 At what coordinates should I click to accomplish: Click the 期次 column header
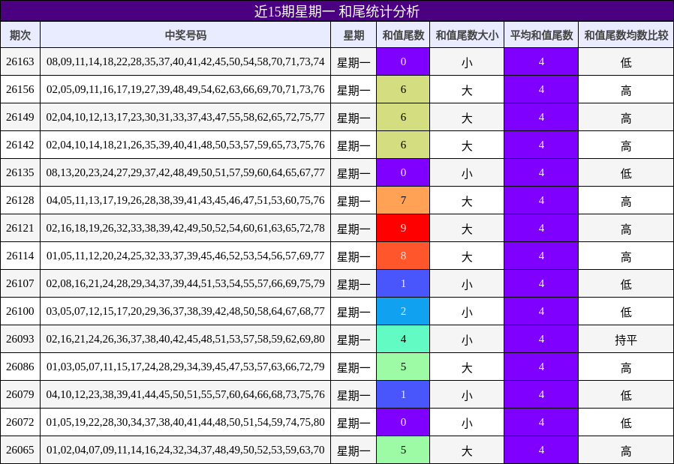point(20,34)
